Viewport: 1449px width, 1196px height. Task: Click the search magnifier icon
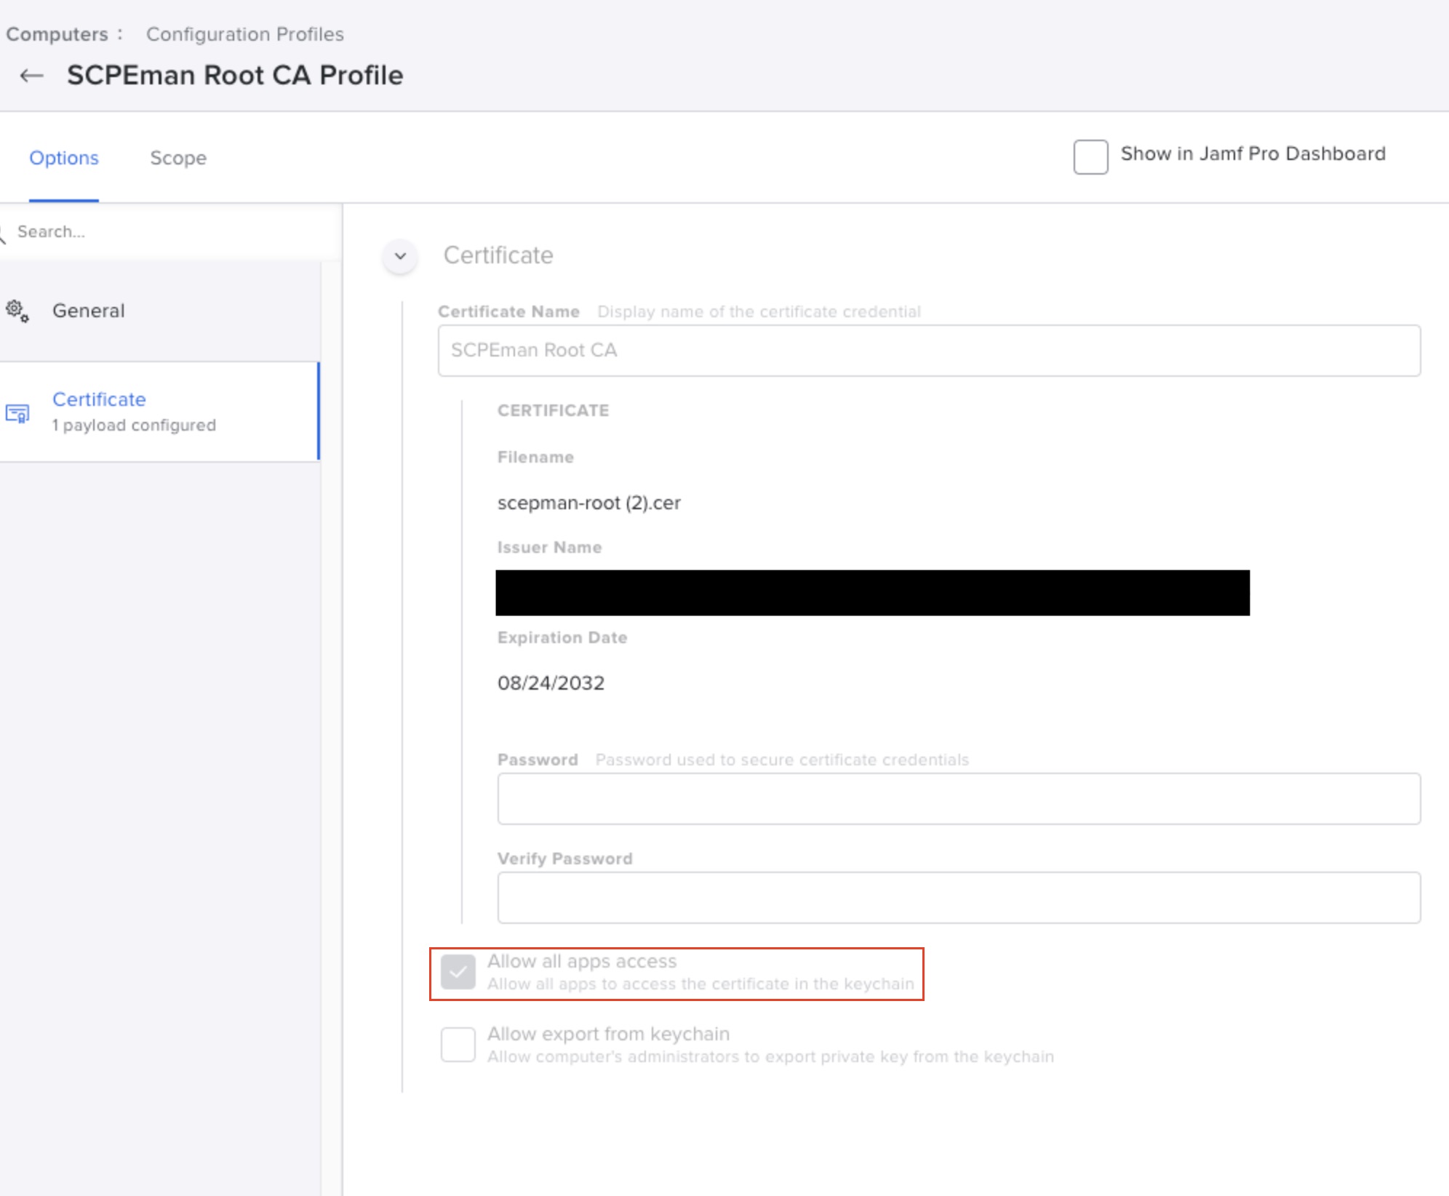point(2,233)
